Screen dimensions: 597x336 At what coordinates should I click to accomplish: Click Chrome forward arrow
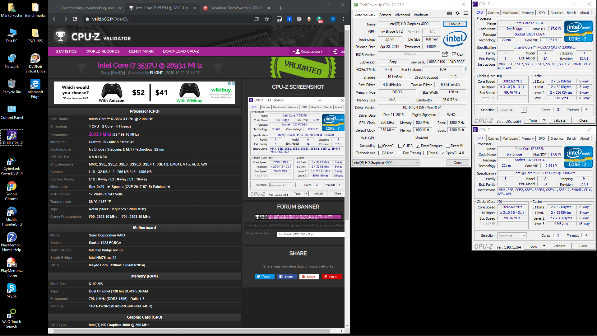(65, 19)
